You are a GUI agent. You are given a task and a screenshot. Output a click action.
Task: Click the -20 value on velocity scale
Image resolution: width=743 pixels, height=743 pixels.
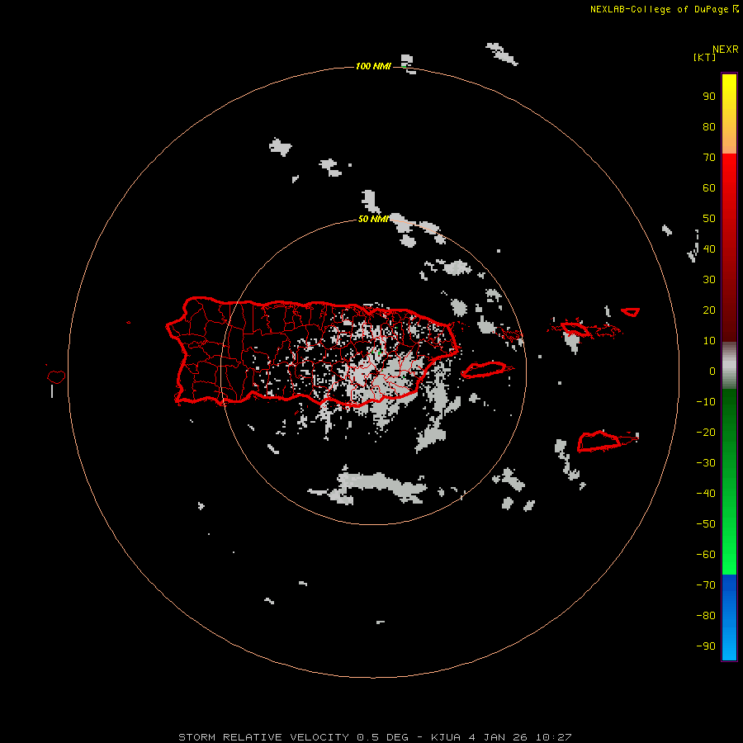pyautogui.click(x=706, y=432)
